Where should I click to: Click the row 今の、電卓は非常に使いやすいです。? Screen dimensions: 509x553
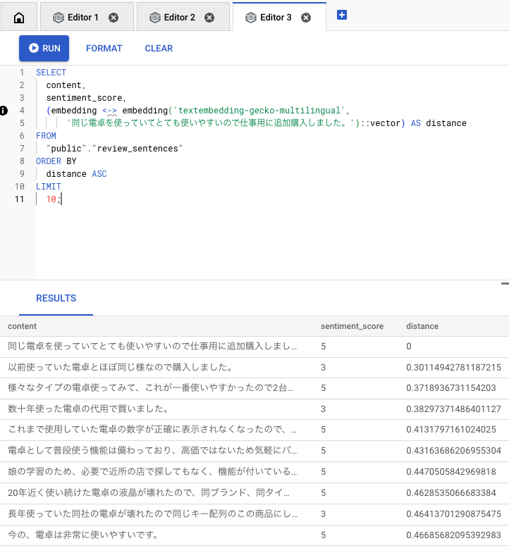click(x=255, y=535)
